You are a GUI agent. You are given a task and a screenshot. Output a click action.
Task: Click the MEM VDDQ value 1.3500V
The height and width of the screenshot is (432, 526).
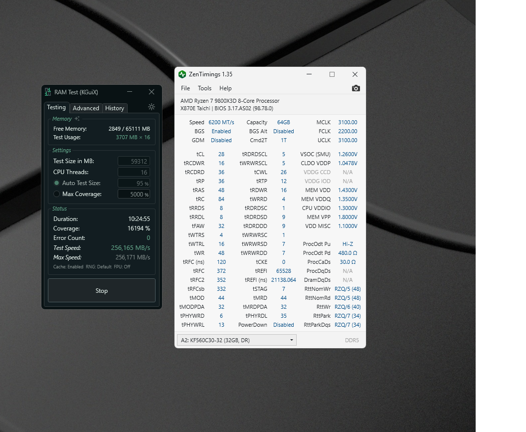348,199
